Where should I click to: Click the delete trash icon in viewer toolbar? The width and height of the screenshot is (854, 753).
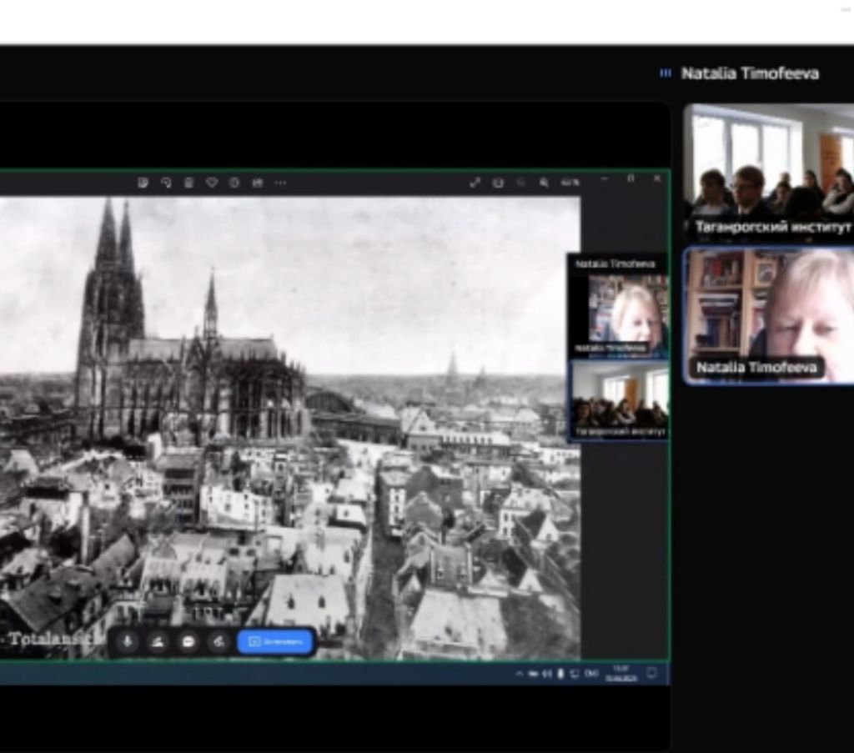[x=188, y=183]
